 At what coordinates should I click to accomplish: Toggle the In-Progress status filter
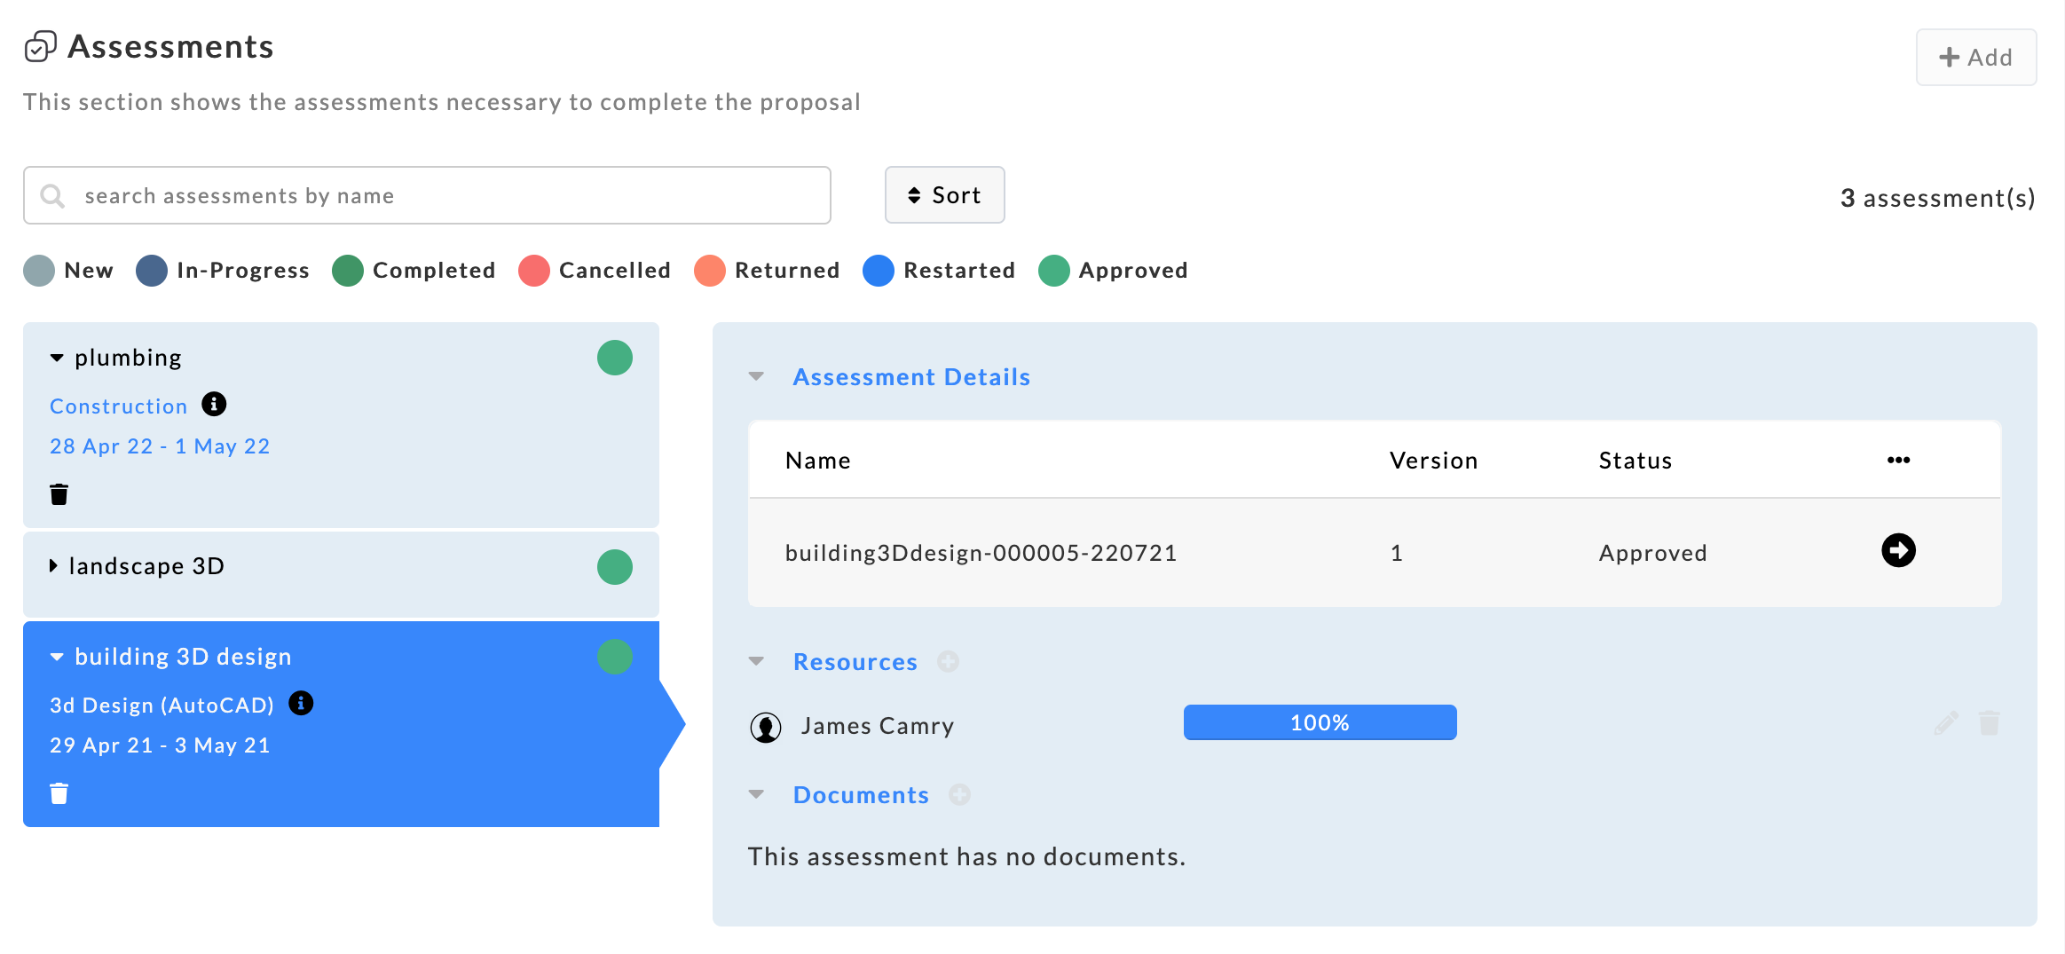click(223, 271)
